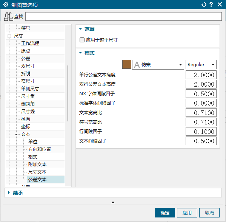Select 折线 tree item
This screenshot has width=226, height=222.
(26, 73)
